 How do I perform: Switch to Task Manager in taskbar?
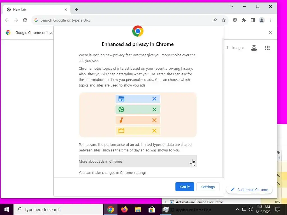pyautogui.click(x=165, y=209)
